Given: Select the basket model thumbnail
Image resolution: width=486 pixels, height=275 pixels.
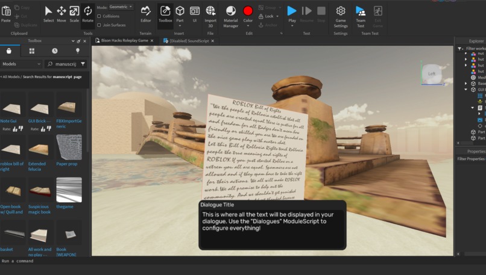Looking at the screenshot, I should 13,233.
